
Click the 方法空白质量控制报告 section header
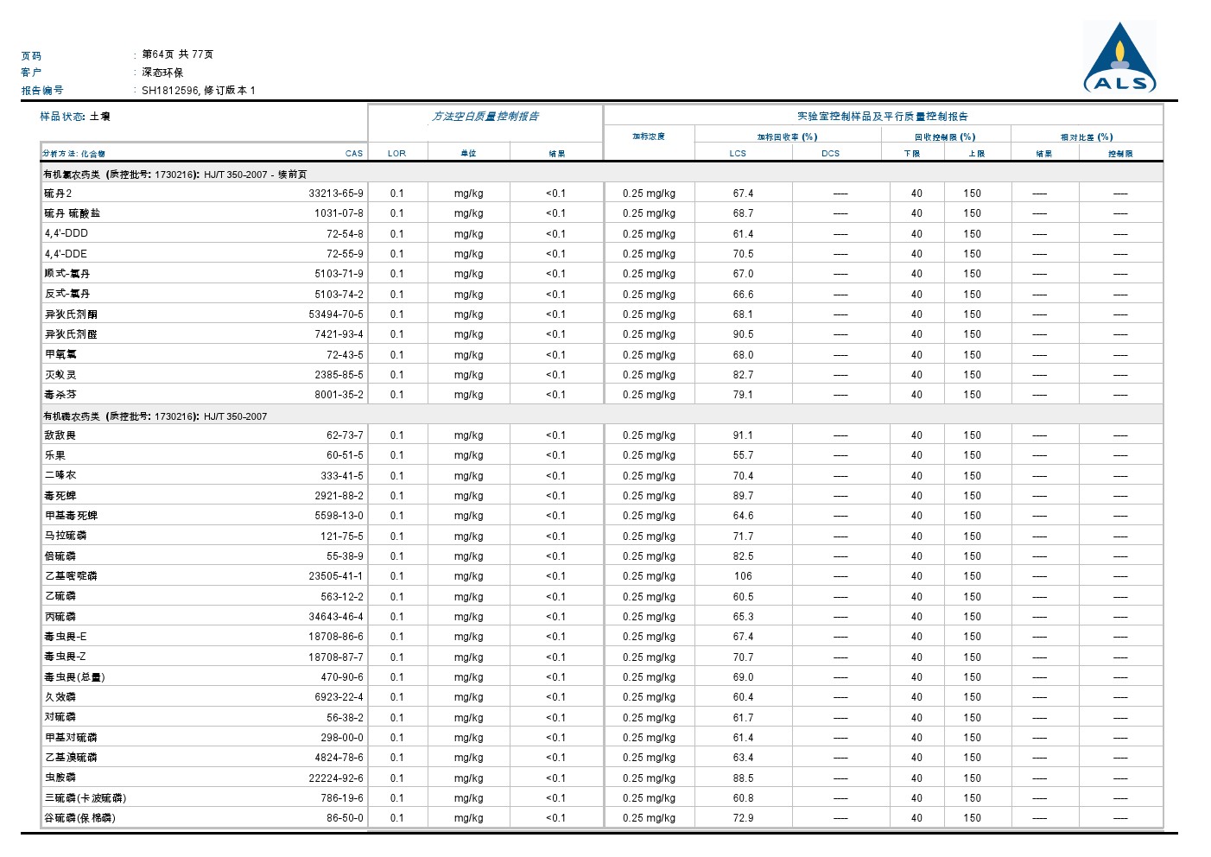pyautogui.click(x=485, y=117)
